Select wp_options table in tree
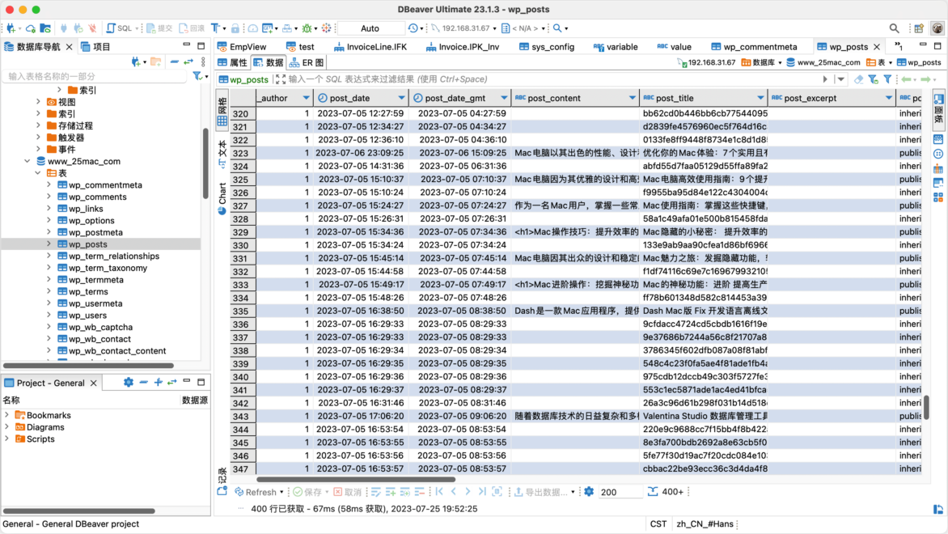948x534 pixels. click(x=91, y=221)
